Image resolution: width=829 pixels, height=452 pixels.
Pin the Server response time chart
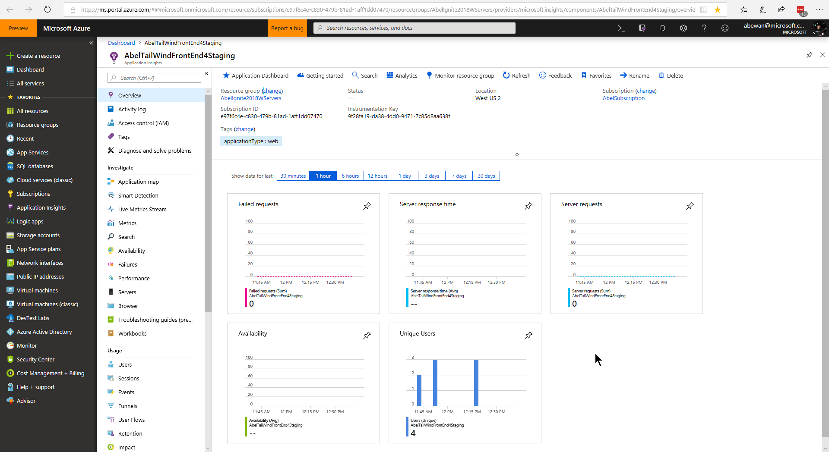point(528,206)
